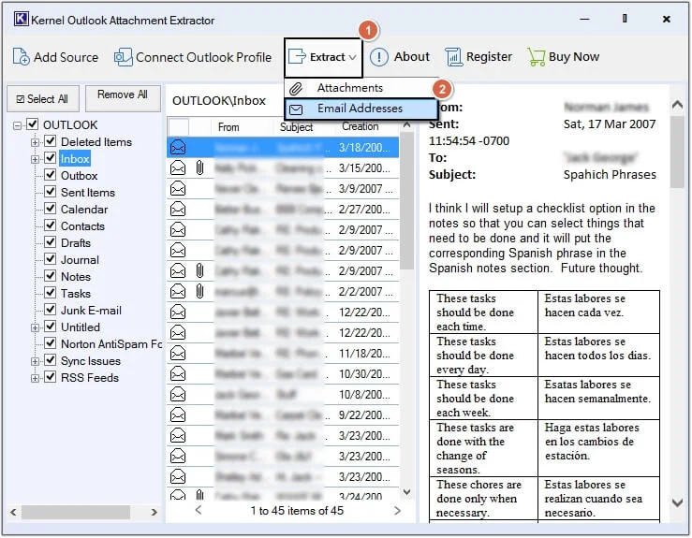Viewport: 692px width, 538px height.
Task: Select the Tasks folder
Action: 76,293
